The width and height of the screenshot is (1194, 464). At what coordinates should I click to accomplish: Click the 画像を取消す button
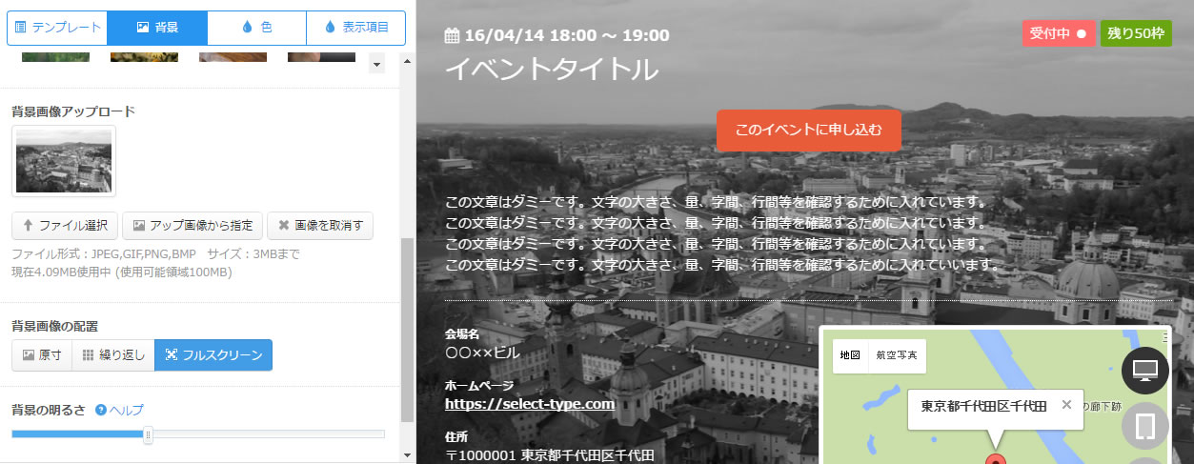[320, 226]
